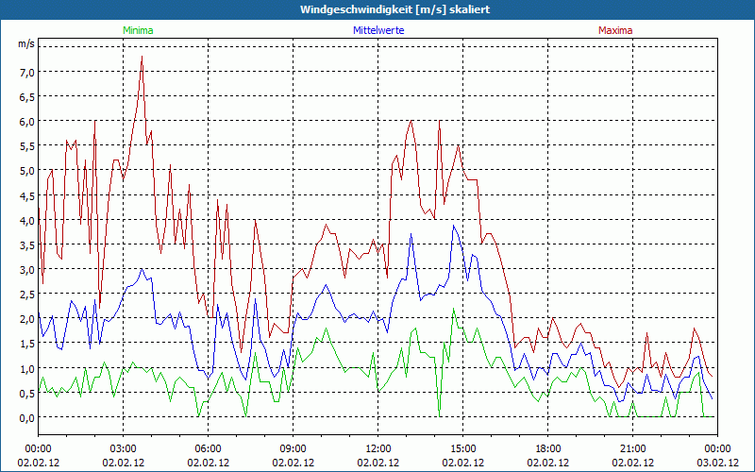Click the 5,0 y-axis label
The image size is (755, 472).
[27, 171]
